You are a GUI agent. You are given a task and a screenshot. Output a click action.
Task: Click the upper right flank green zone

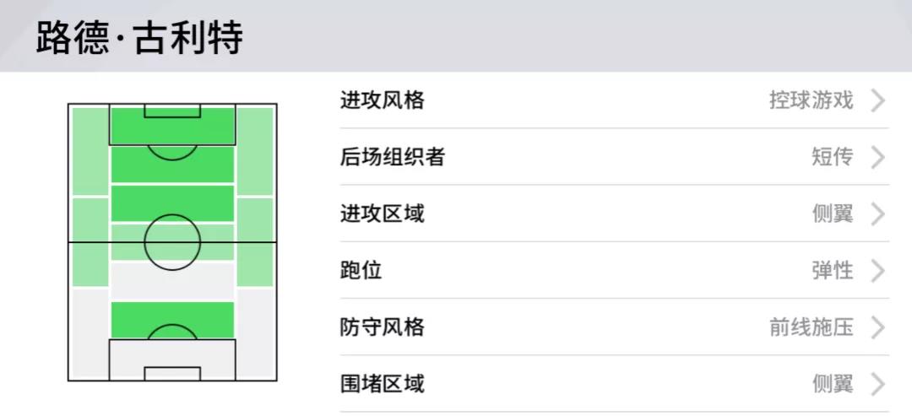[255, 151]
